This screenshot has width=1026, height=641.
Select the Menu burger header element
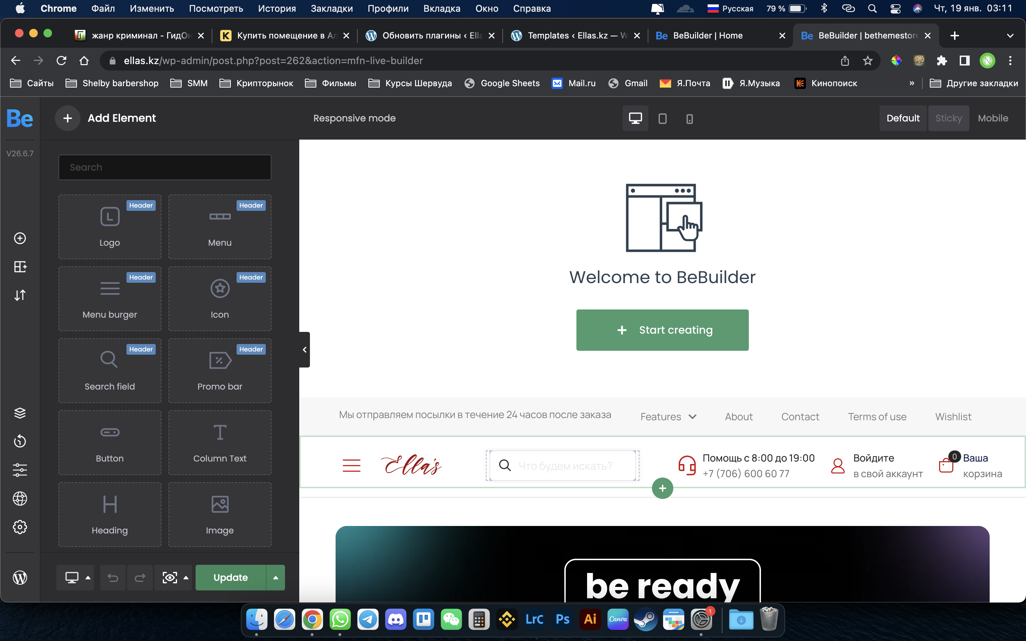point(110,299)
